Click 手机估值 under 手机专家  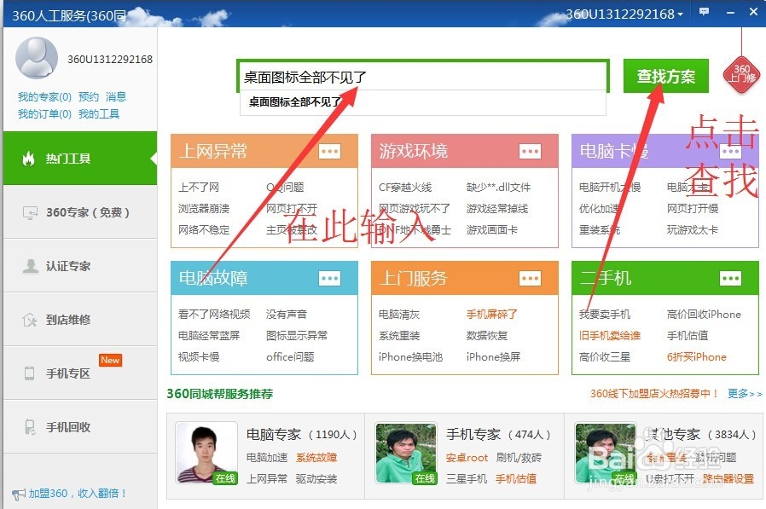tap(516, 478)
